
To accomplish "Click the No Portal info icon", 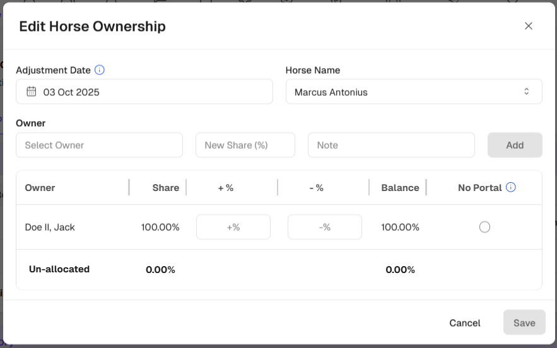I will tap(511, 187).
